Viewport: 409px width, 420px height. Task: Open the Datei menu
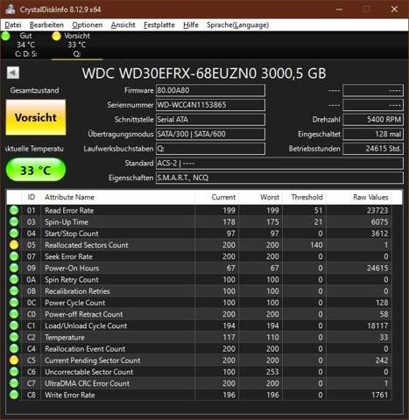(x=13, y=25)
